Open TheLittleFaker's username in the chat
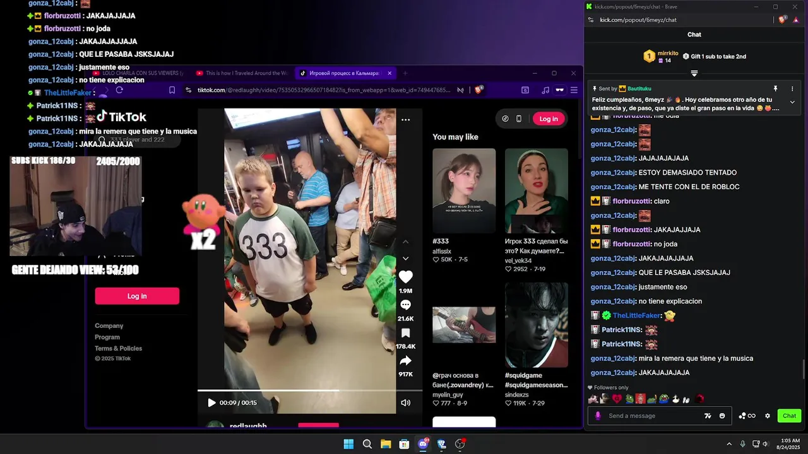 (636, 315)
